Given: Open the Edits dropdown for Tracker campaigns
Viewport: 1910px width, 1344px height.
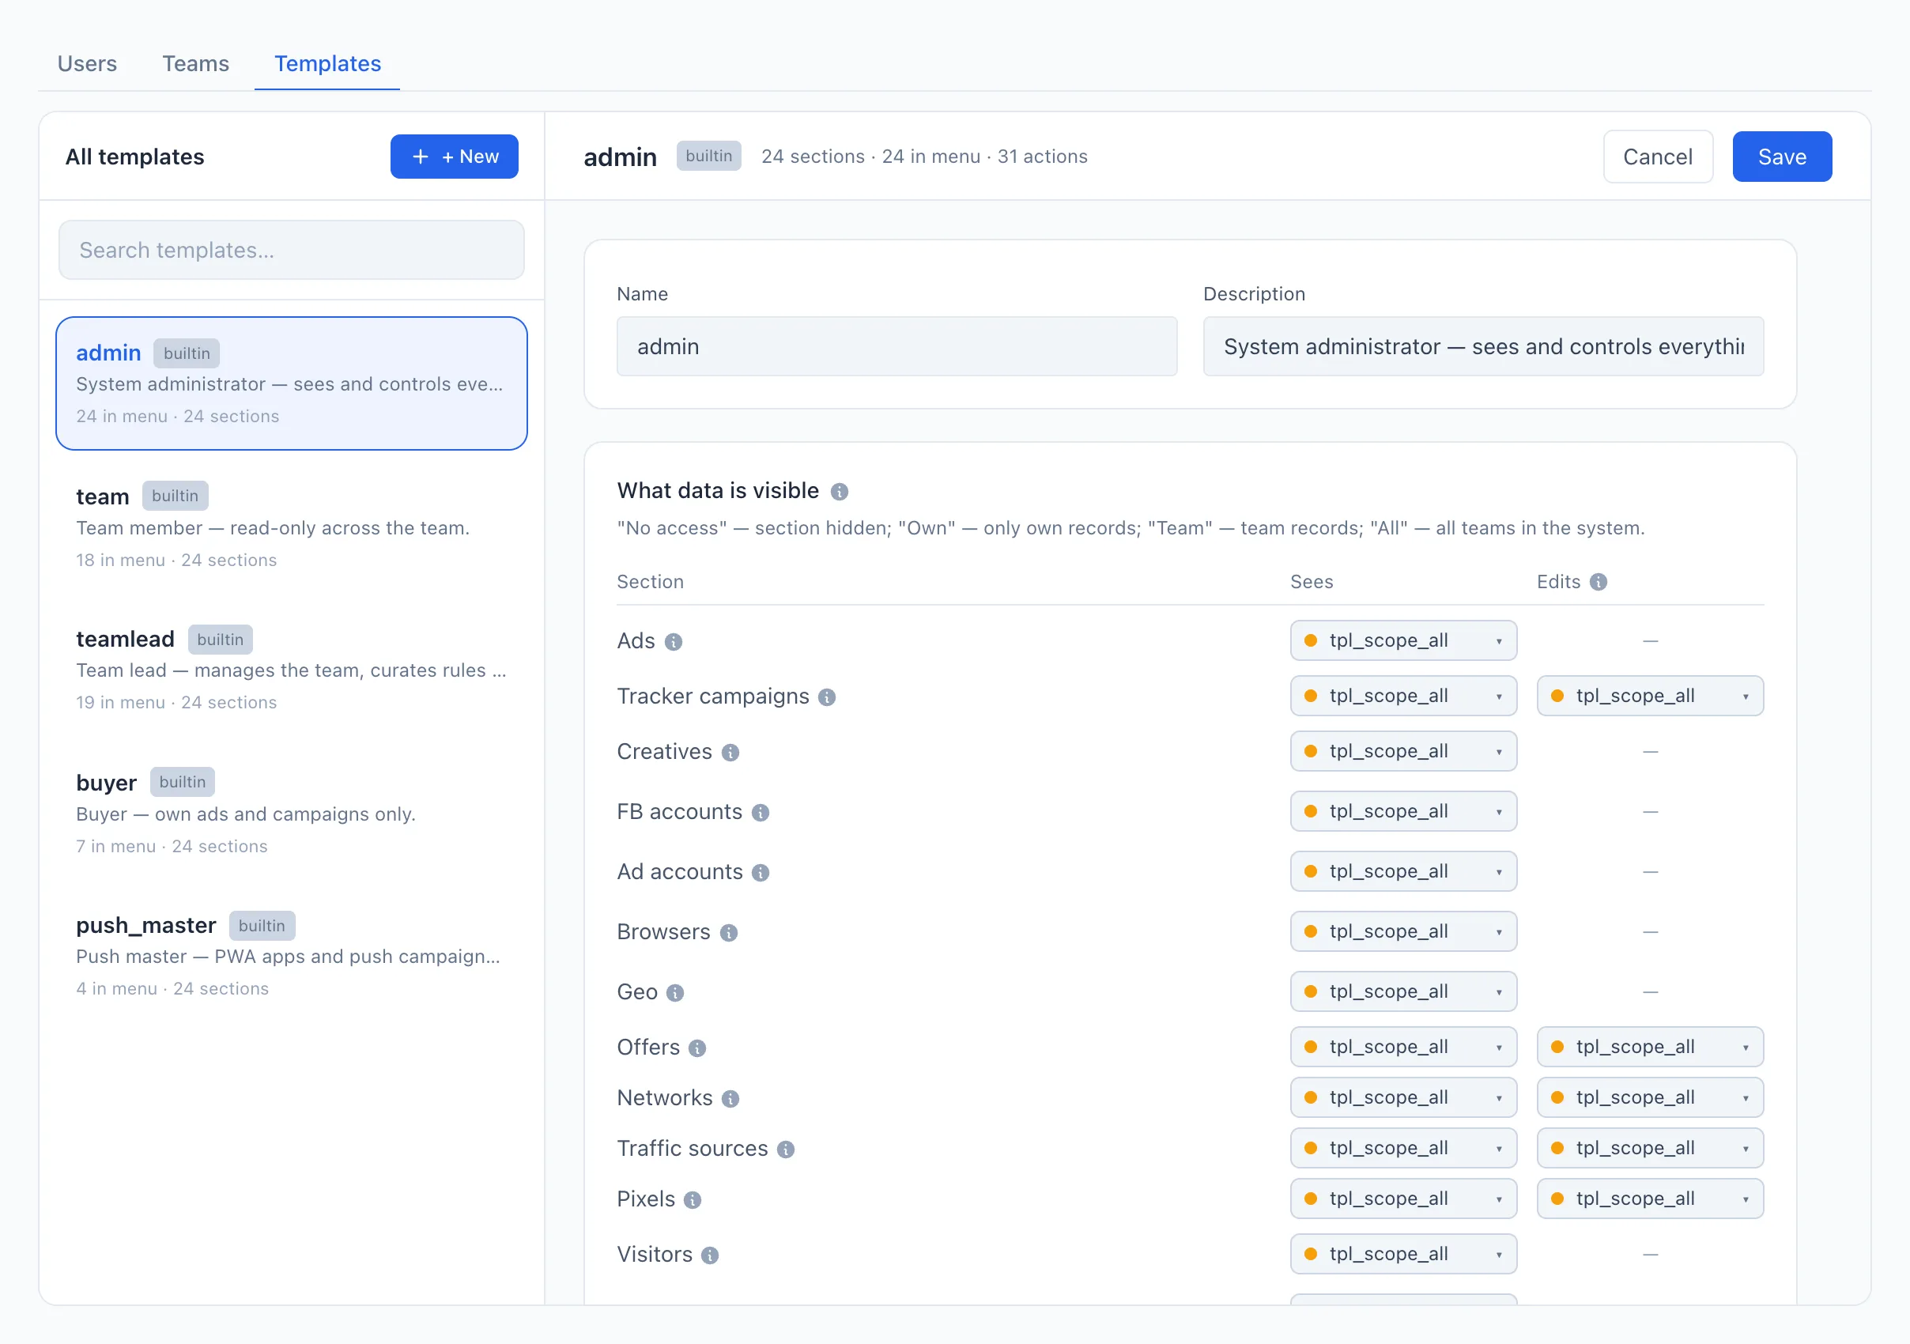Looking at the screenshot, I should point(1650,695).
